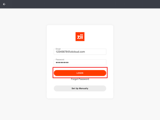The image size is (160, 120).
Task: Focus the Email input field
Action: [80, 52]
